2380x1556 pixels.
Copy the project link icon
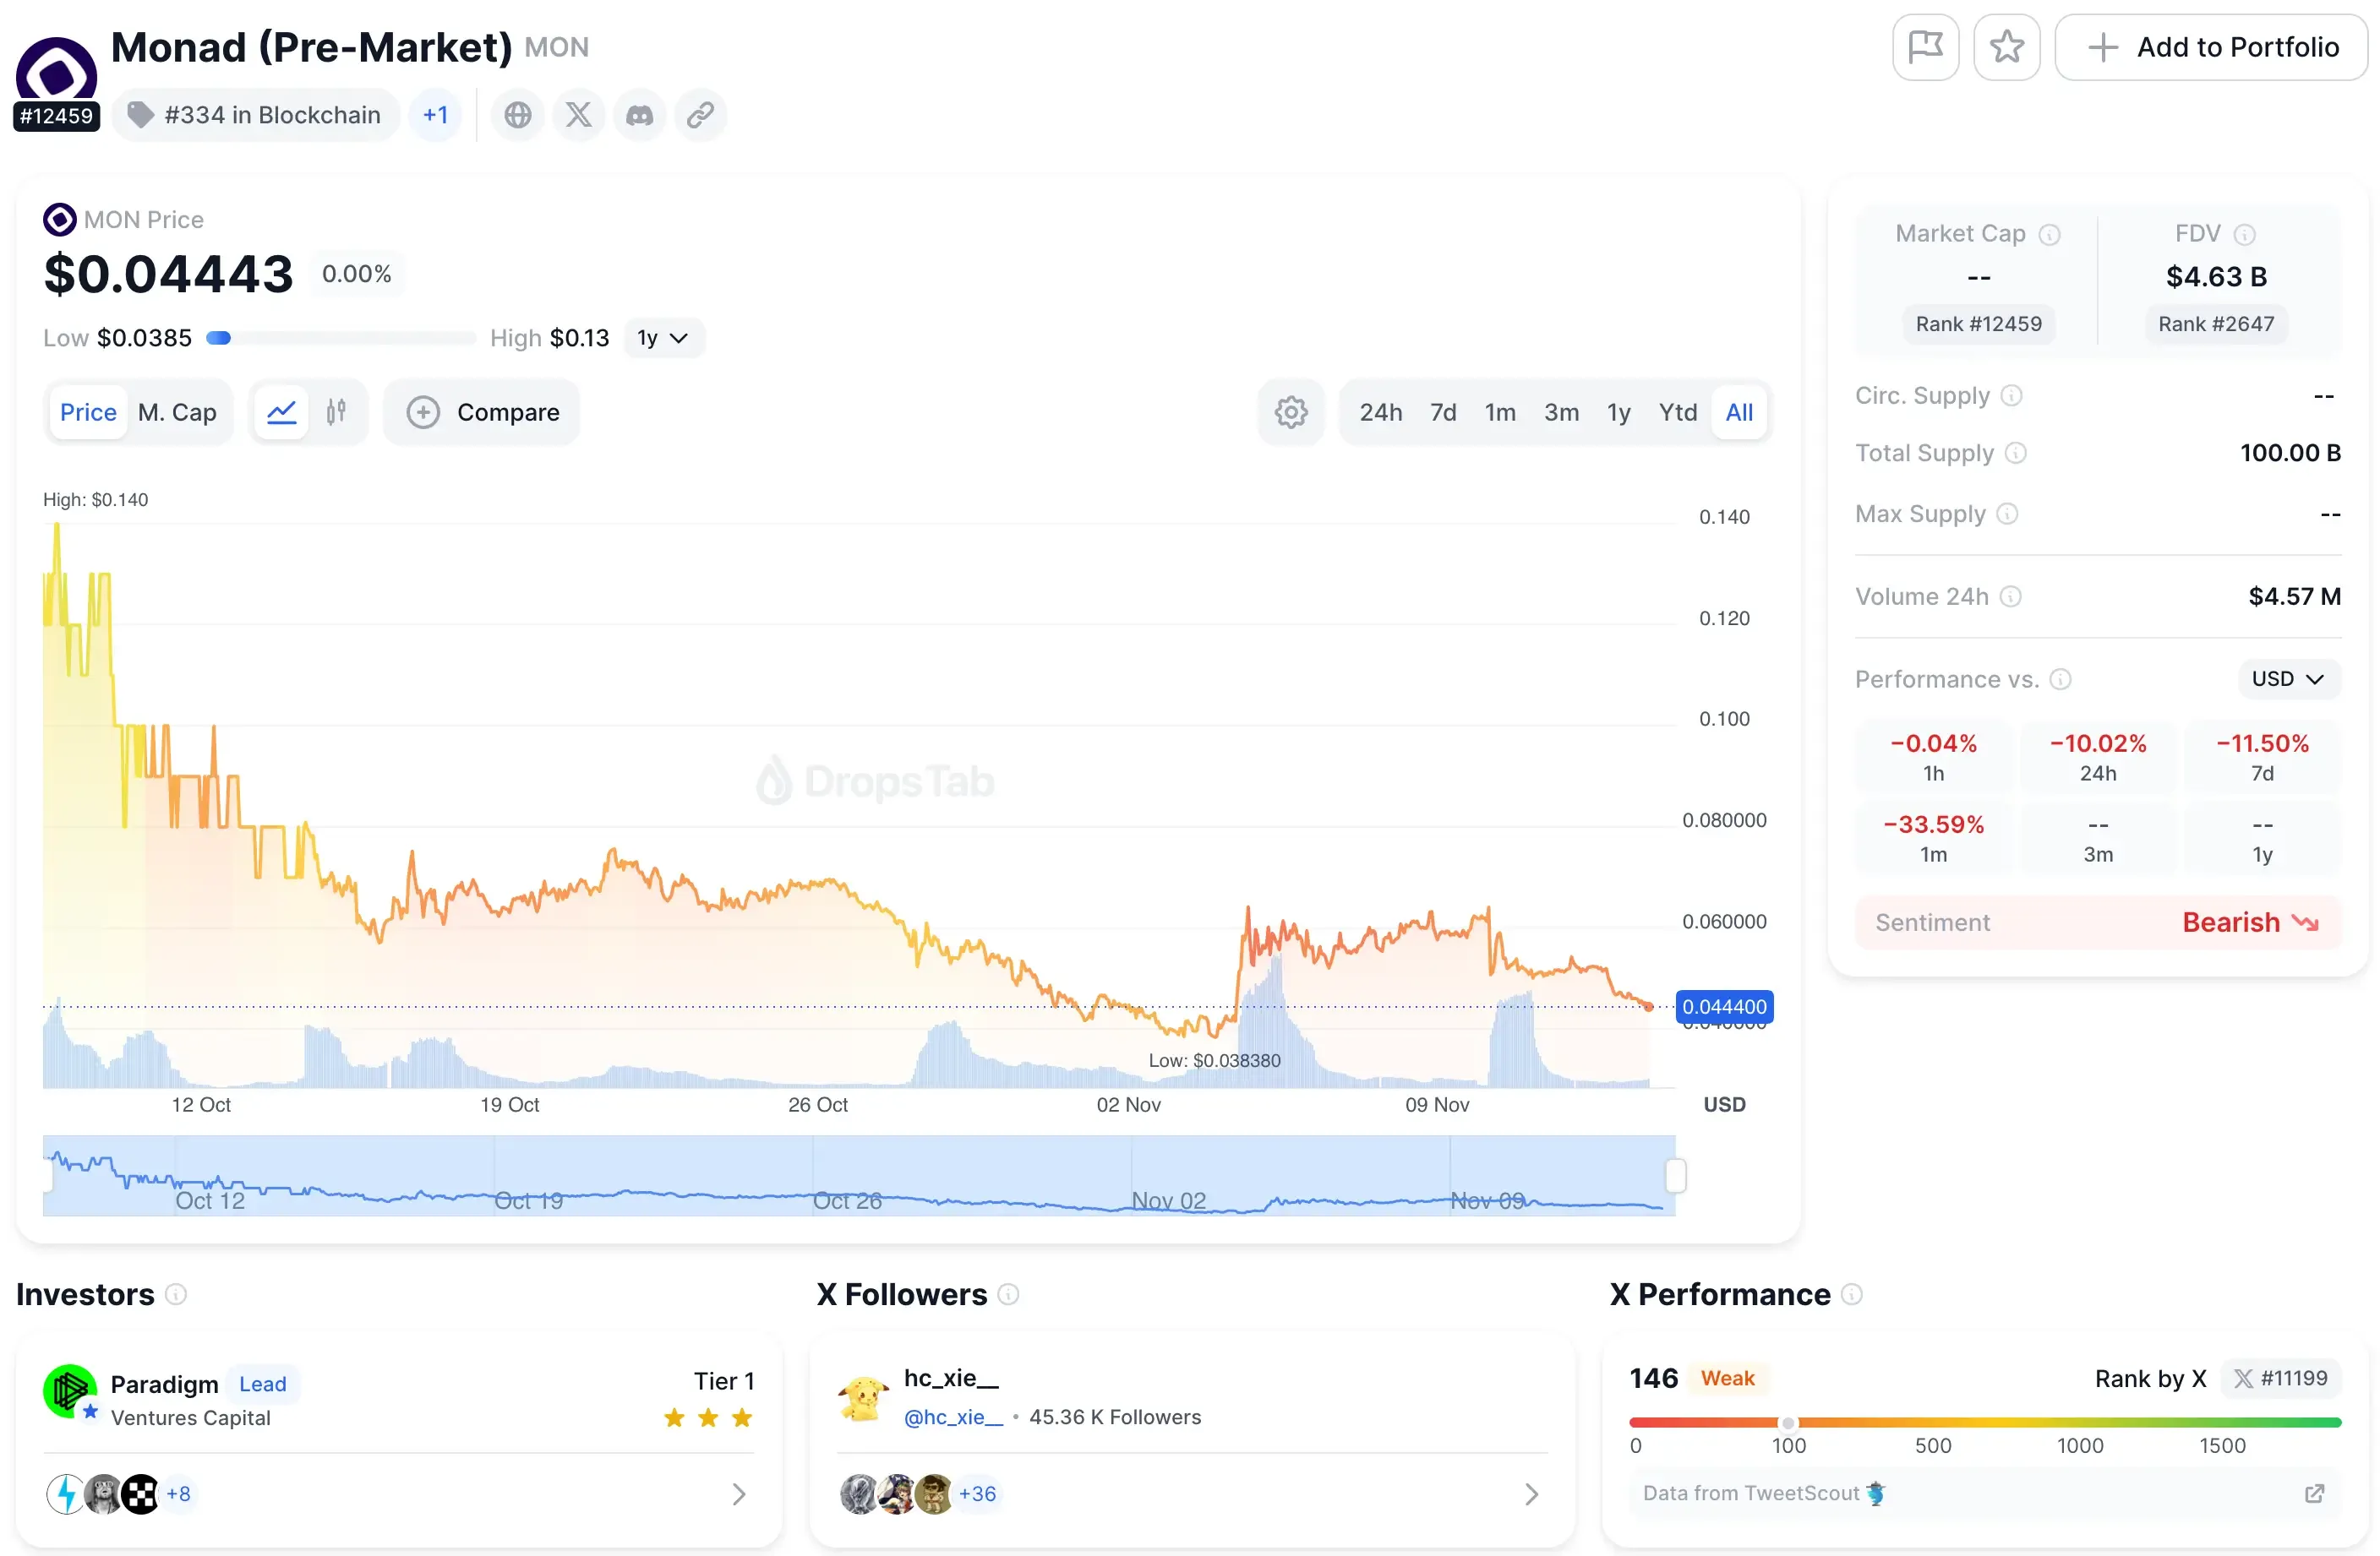click(700, 114)
